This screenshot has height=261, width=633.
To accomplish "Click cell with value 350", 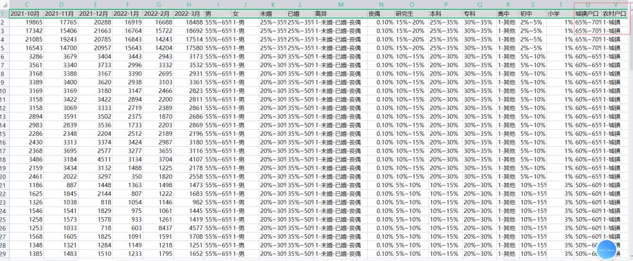I will 128,176.
